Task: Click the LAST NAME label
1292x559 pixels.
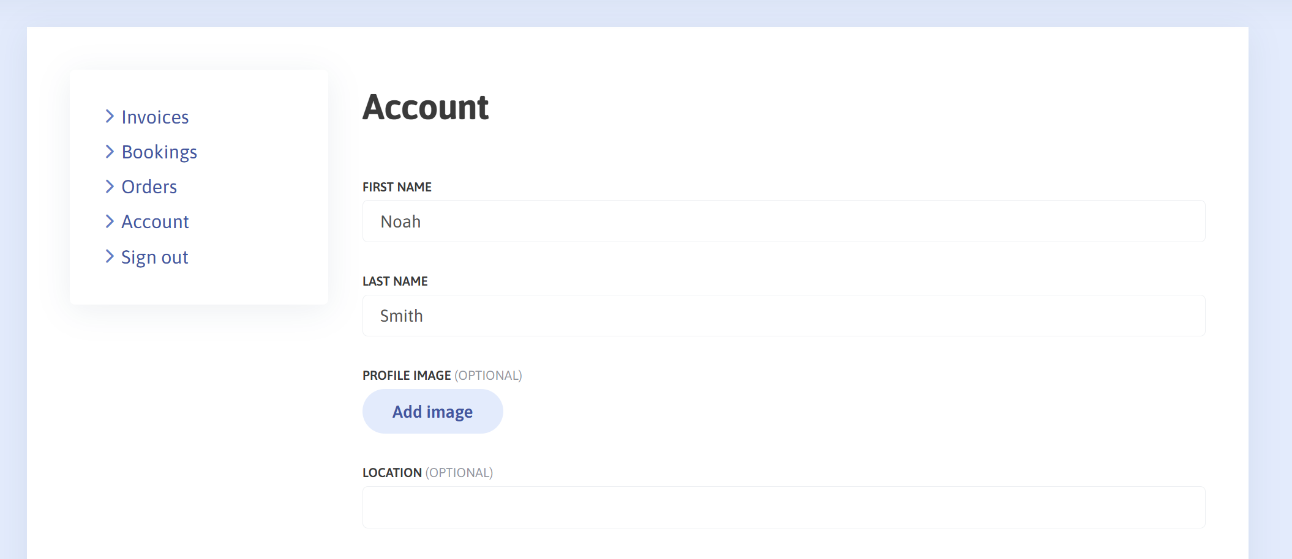Action: click(x=395, y=281)
